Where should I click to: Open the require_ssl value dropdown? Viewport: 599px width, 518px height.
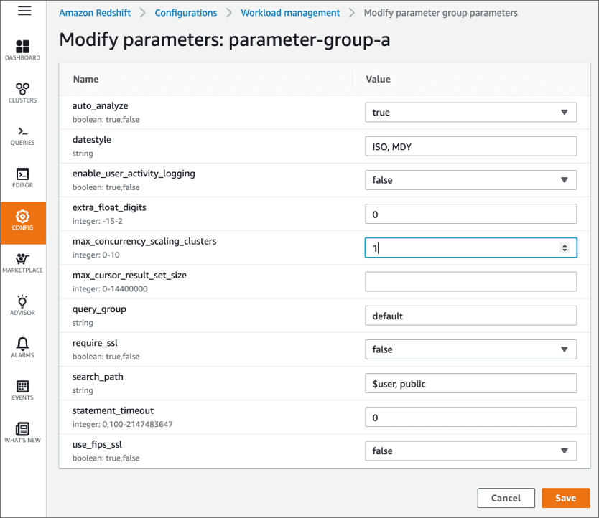point(470,349)
